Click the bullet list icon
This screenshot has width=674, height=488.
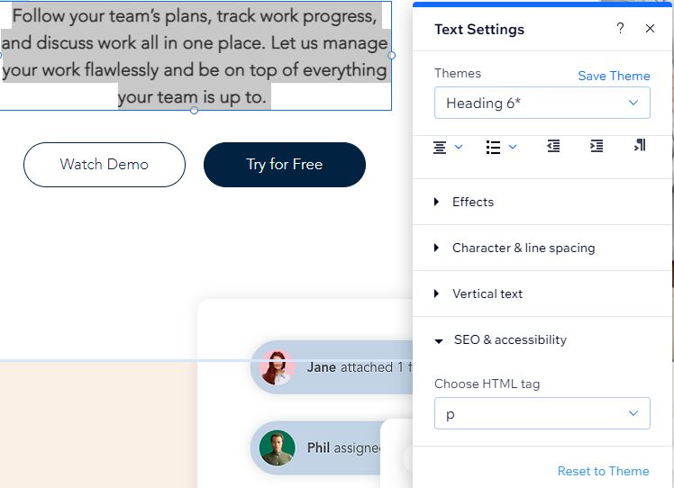click(493, 147)
